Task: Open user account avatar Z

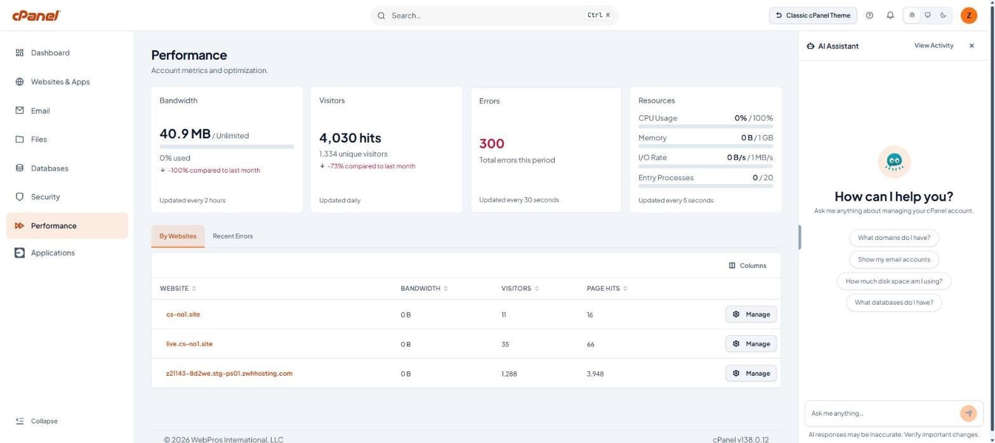Action: coord(968,15)
